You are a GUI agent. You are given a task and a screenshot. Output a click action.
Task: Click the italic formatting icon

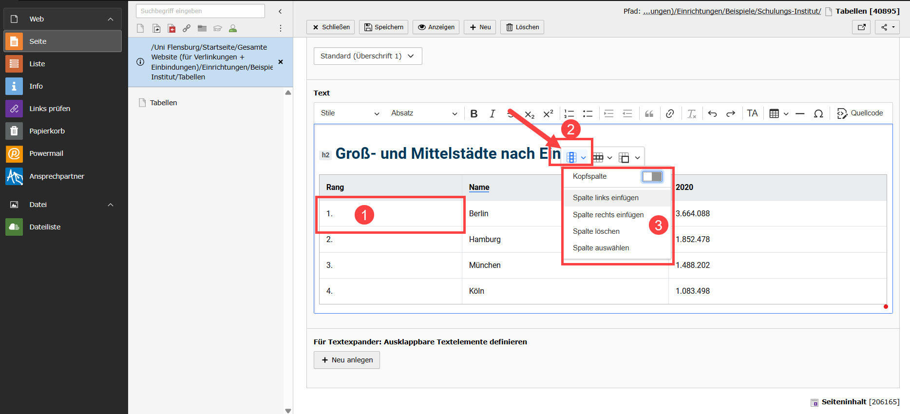coord(492,113)
